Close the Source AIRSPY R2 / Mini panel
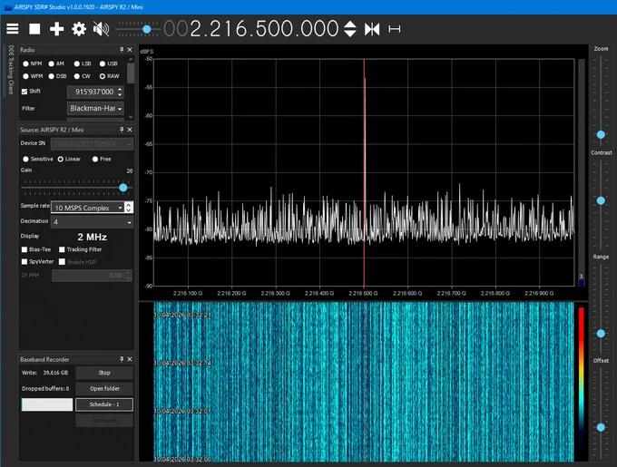617x467 pixels. [x=130, y=130]
